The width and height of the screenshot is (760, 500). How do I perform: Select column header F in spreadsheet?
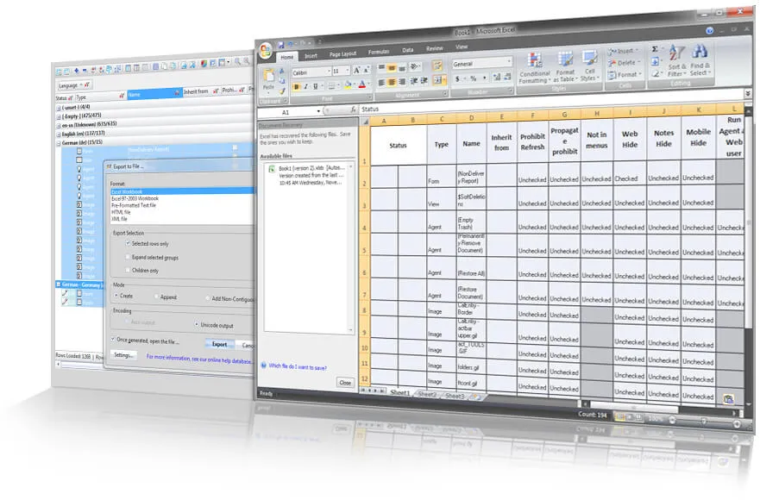pyautogui.click(x=532, y=116)
